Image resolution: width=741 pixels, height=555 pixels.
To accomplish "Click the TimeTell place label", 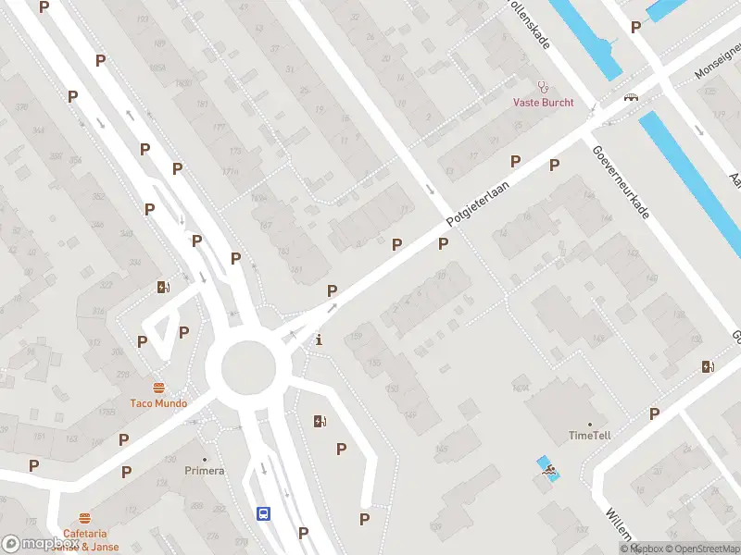I will pyautogui.click(x=589, y=435).
